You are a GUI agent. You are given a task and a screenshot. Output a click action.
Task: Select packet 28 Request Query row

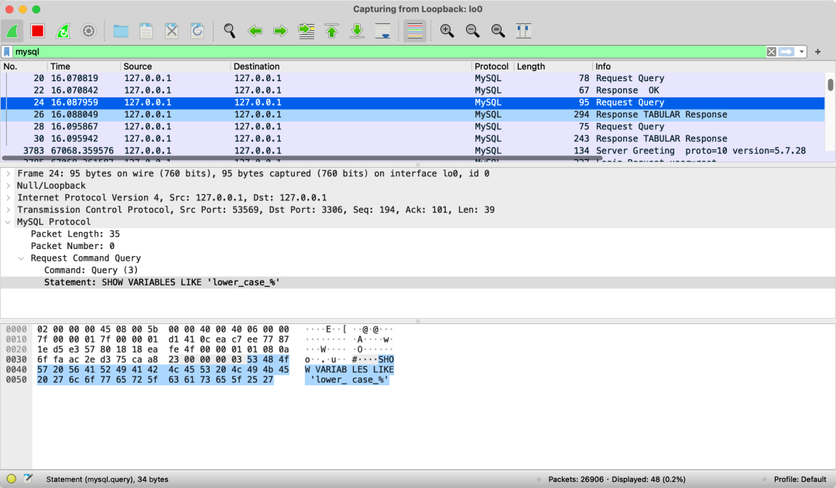(x=413, y=127)
